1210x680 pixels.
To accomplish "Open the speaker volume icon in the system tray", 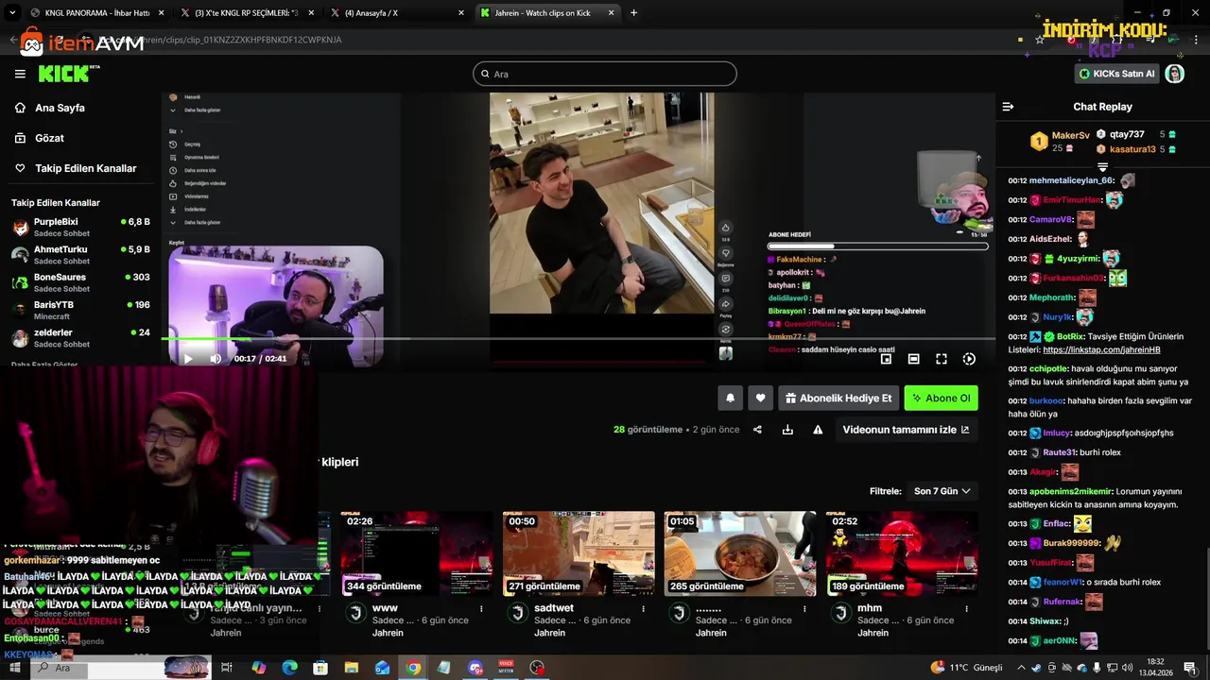I will (x=1129, y=668).
